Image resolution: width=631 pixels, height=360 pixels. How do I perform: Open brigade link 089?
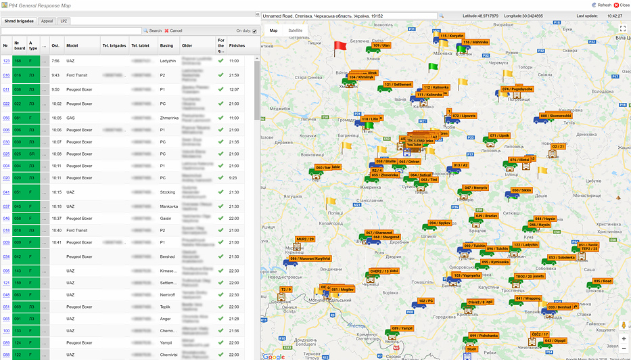[x=6, y=342]
